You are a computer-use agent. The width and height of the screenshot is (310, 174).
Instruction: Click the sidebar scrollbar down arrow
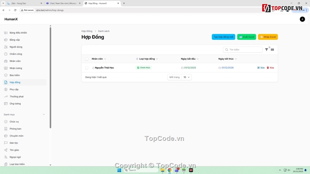(x=50, y=165)
